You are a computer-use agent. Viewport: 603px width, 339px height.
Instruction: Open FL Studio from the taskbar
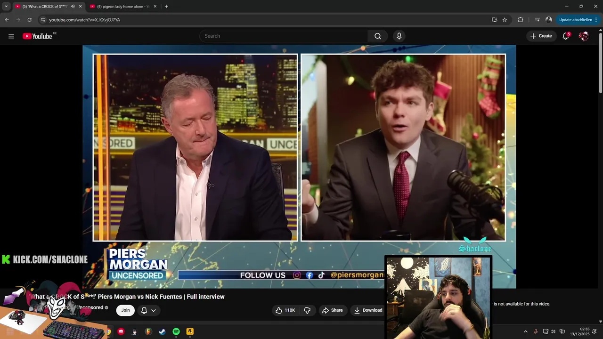tap(148, 331)
